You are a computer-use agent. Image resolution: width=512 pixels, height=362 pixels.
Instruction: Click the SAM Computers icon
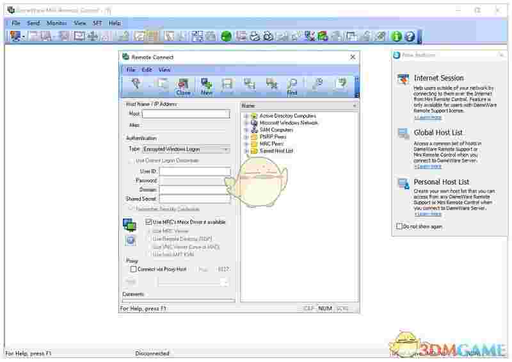tap(254, 130)
